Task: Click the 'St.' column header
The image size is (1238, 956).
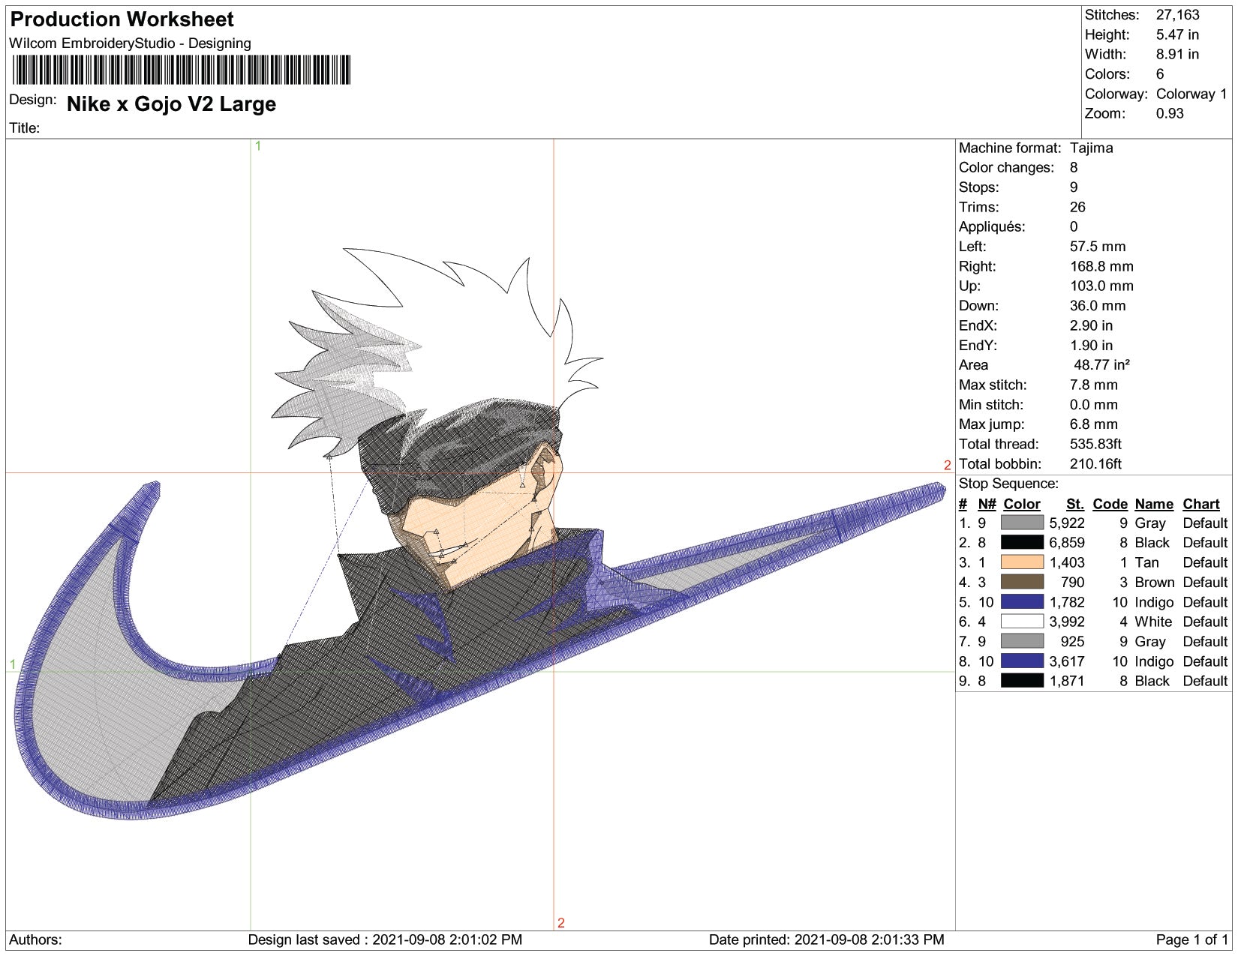Action: point(1075,504)
